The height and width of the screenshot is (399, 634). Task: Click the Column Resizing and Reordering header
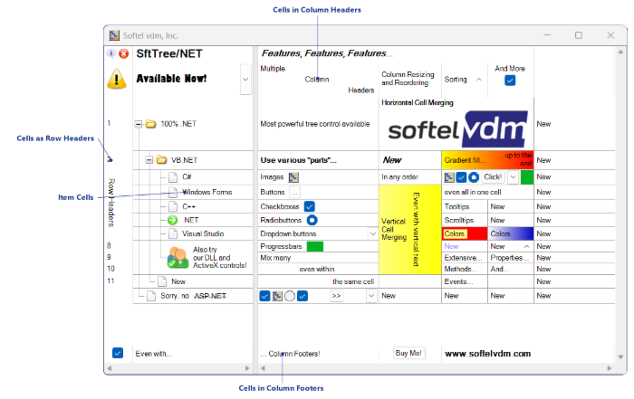click(x=409, y=80)
